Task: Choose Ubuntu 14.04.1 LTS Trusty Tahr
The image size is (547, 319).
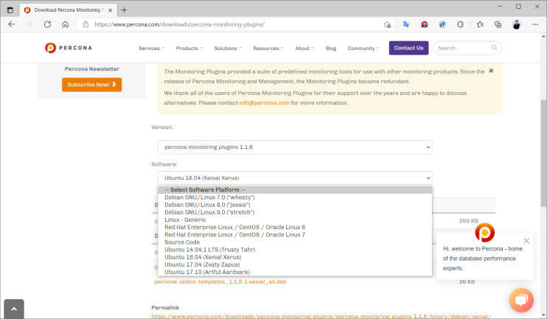Action: tap(295, 250)
